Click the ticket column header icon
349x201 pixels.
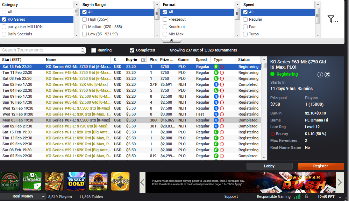pos(143,60)
